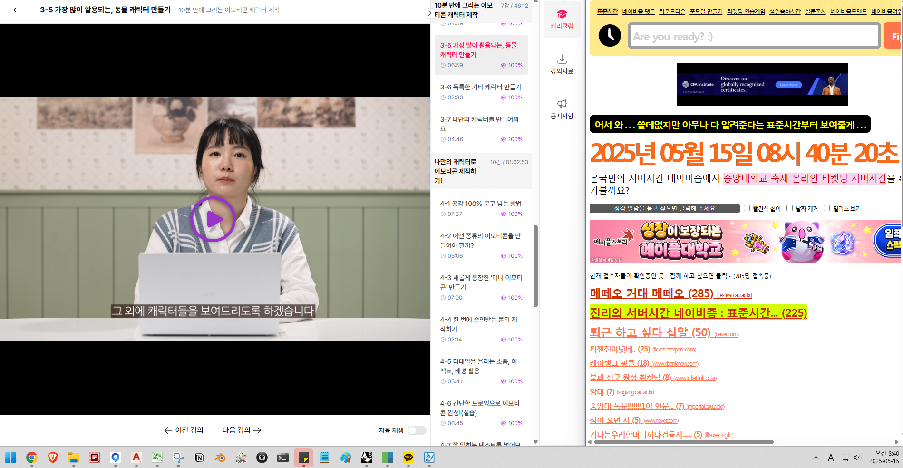Screen dimensions: 903x468
Task: Show hidden system tray icons chevron
Action: [816, 458]
